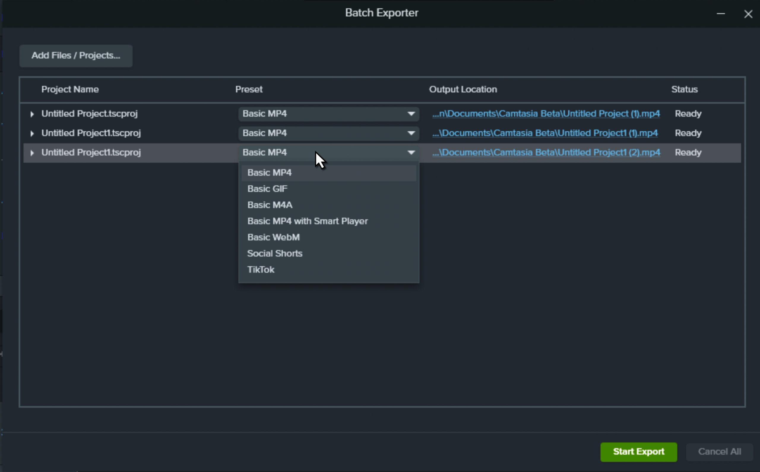Click the Preset column header
This screenshot has height=472, width=760.
click(x=249, y=90)
